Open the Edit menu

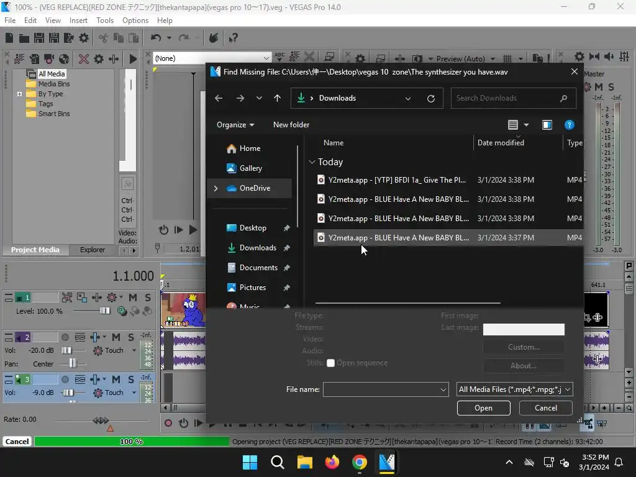point(30,20)
